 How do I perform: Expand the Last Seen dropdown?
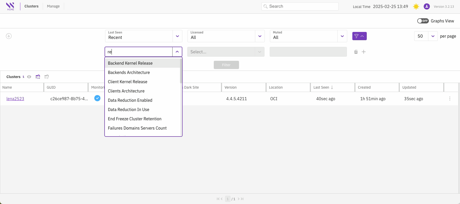(x=177, y=36)
